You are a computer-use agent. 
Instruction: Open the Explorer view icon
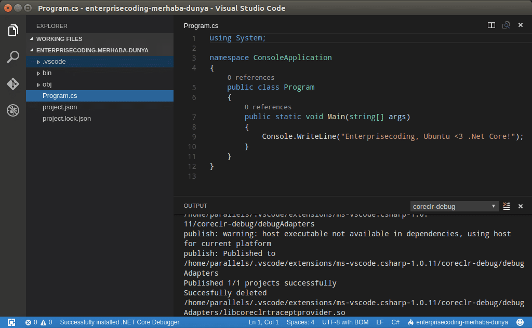[x=13, y=31]
